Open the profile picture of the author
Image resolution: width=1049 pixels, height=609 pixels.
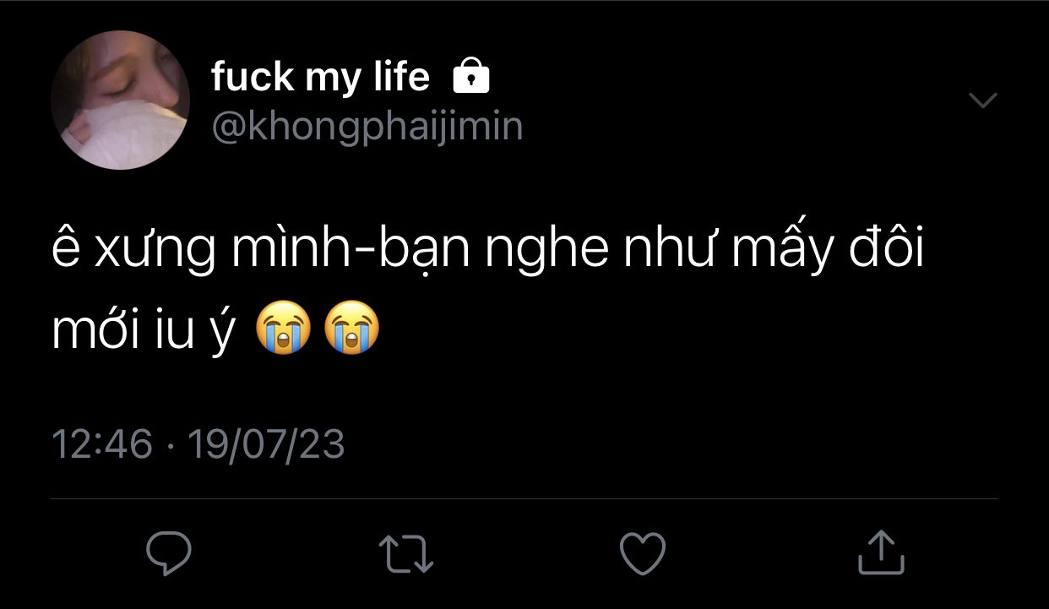(120, 100)
